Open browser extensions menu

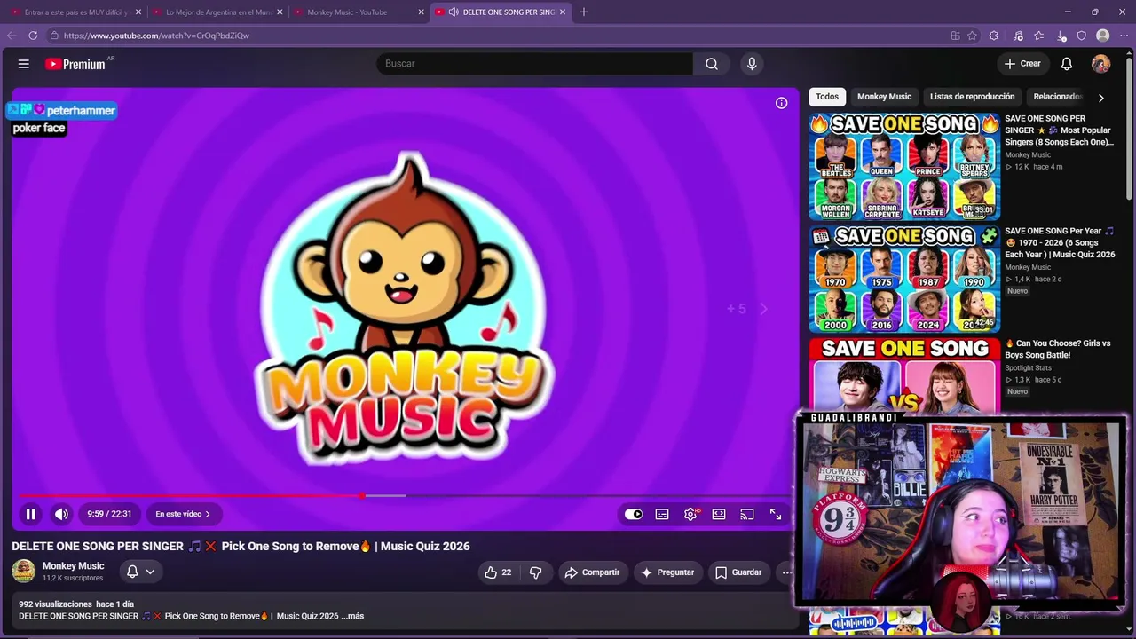coord(994,35)
